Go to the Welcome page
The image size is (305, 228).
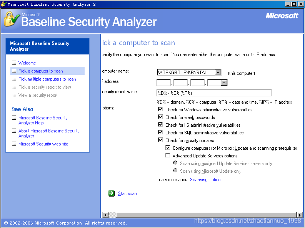[27, 63]
